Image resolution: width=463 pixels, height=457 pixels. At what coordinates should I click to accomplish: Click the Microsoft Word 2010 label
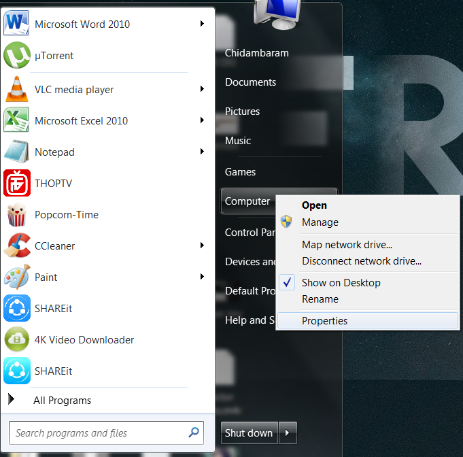click(x=82, y=24)
